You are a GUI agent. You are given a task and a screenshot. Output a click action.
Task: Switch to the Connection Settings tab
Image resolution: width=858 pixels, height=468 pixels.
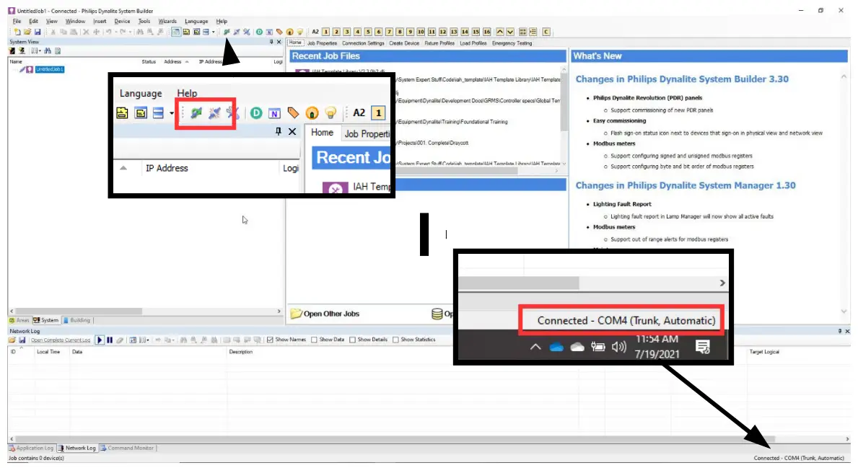point(364,43)
